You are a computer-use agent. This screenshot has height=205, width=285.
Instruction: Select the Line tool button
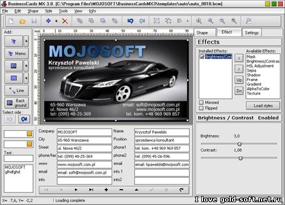(x=17, y=90)
